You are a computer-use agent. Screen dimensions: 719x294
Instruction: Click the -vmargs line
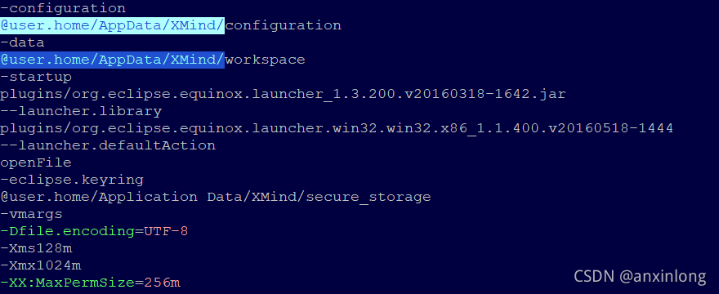click(x=31, y=214)
